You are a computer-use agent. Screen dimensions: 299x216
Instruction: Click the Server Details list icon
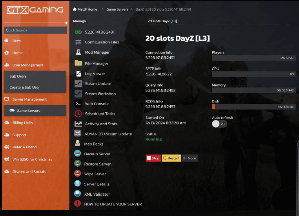click(77, 183)
